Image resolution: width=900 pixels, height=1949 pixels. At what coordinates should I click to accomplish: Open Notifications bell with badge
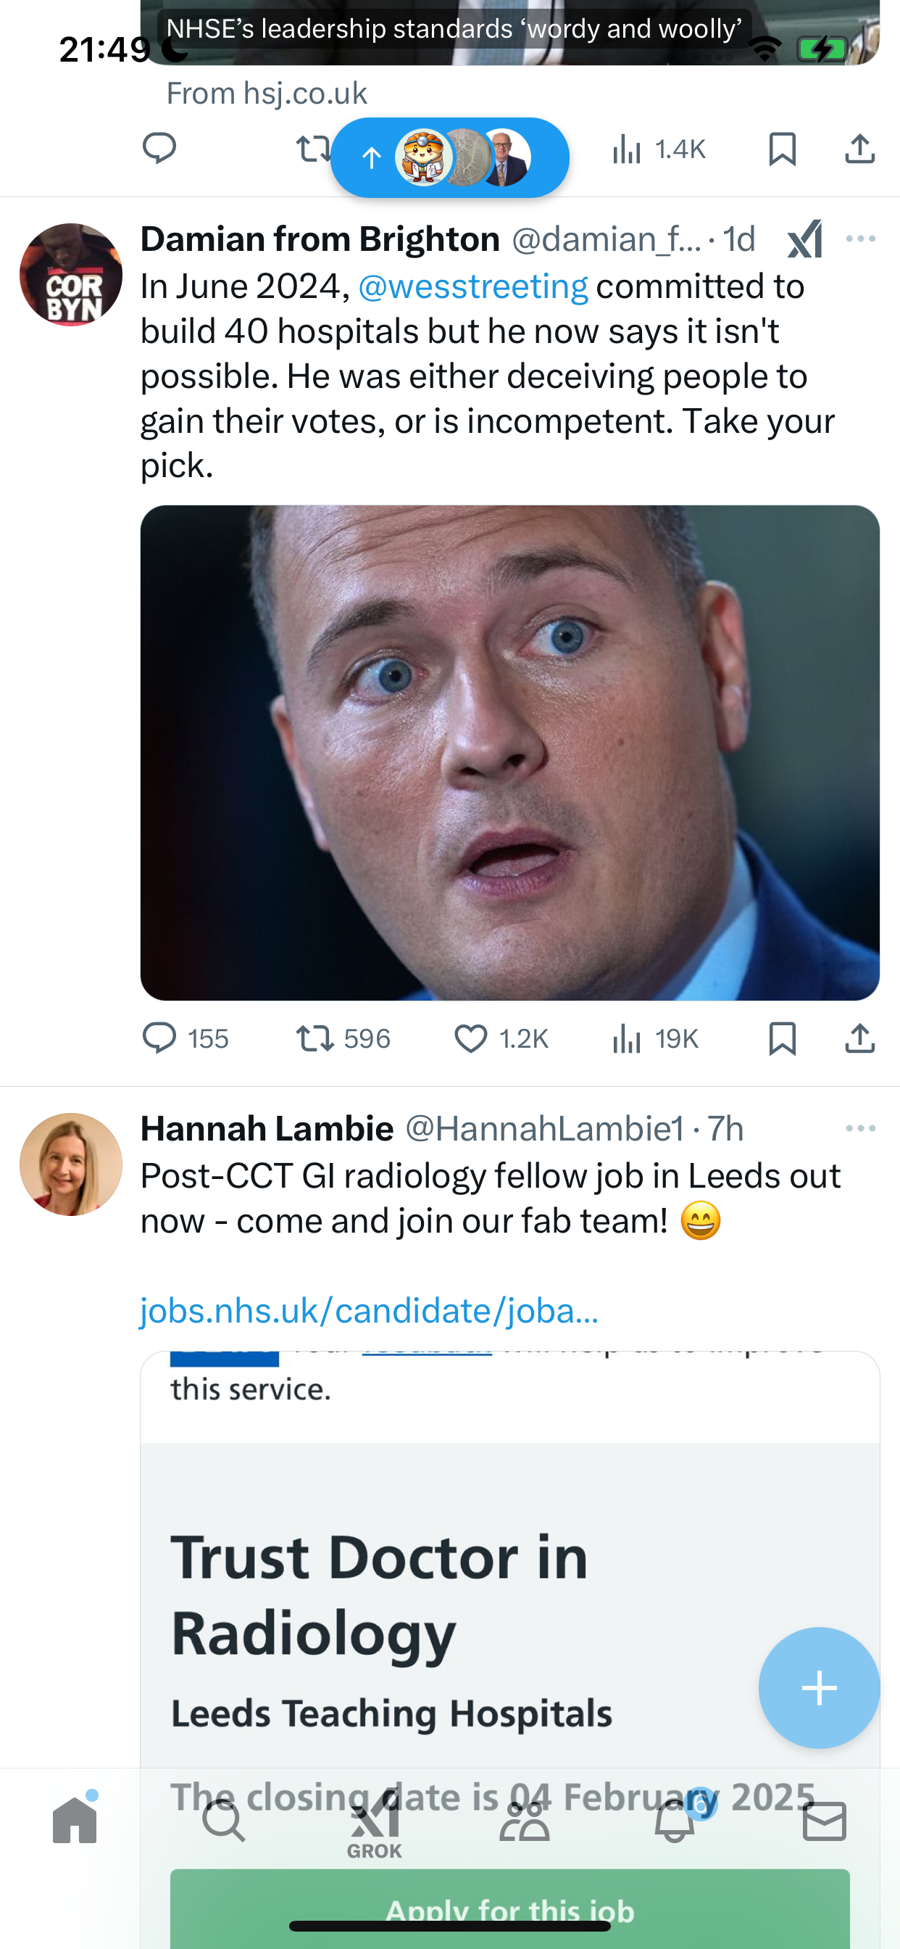(675, 1820)
